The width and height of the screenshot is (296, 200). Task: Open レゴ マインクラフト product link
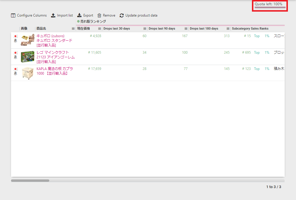pyautogui.click(x=55, y=57)
